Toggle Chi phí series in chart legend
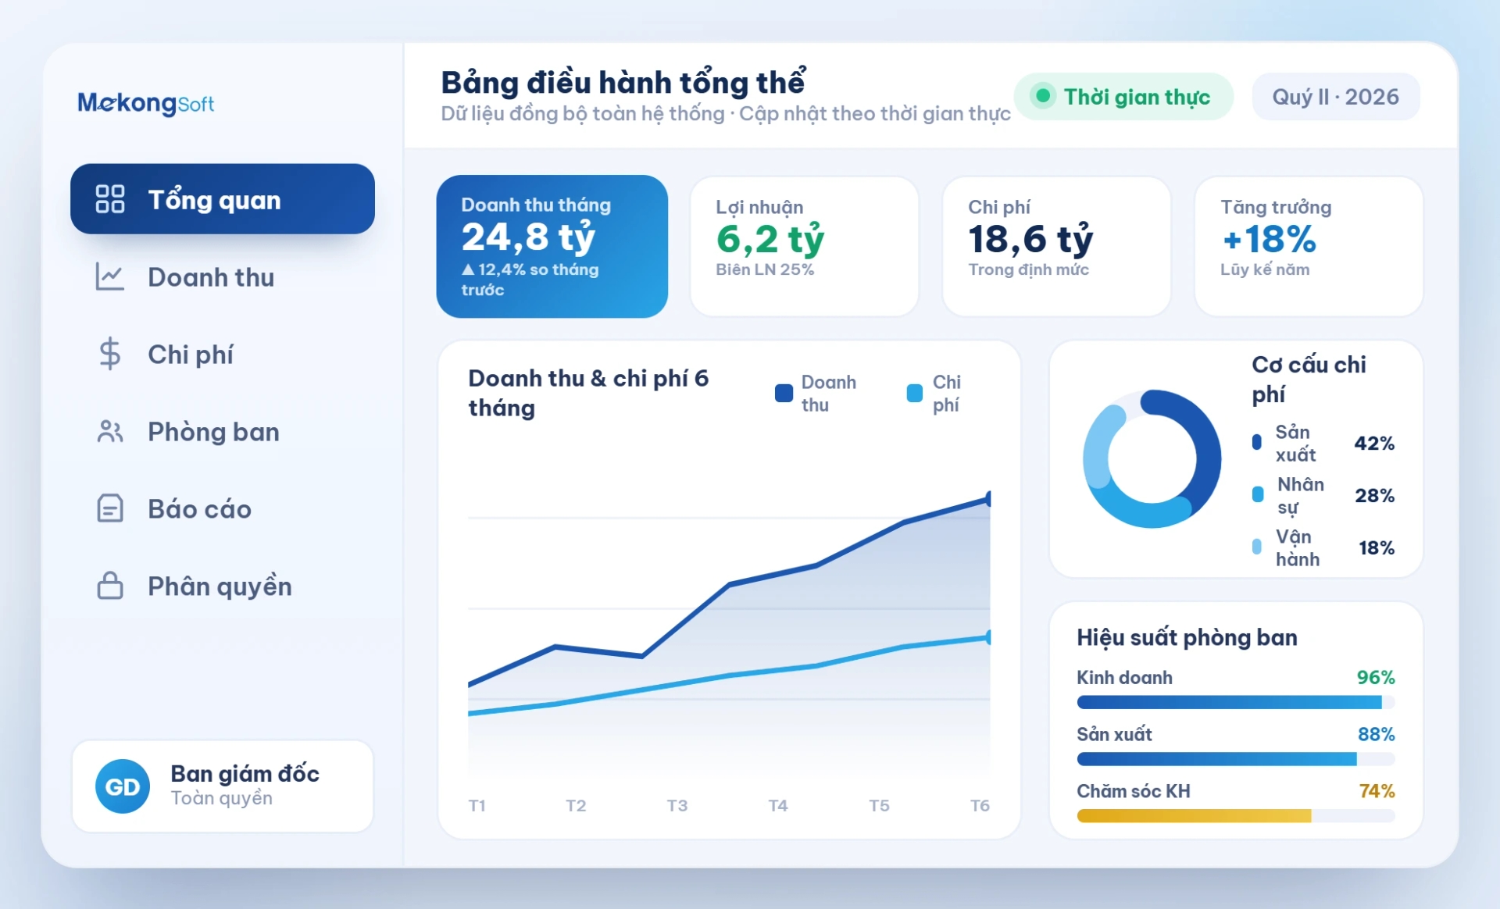This screenshot has width=1500, height=909. (934, 393)
